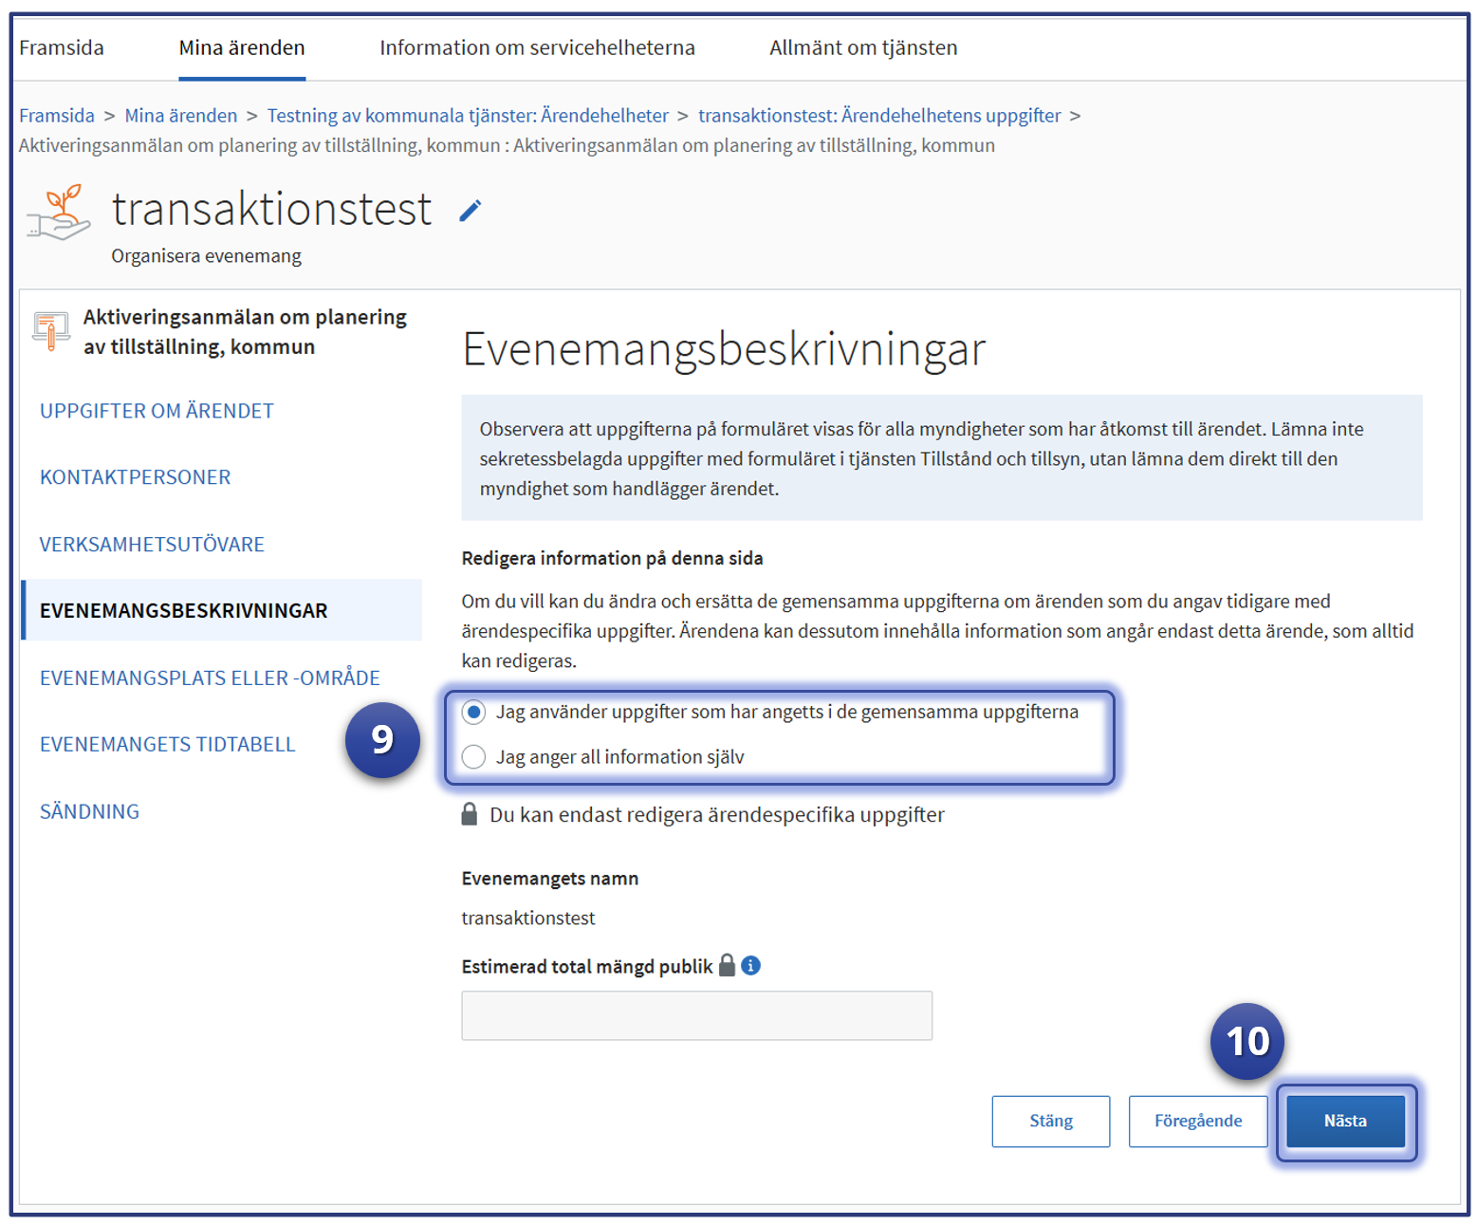
Task: Open Information om servicehelheterna tab
Action: click(537, 47)
